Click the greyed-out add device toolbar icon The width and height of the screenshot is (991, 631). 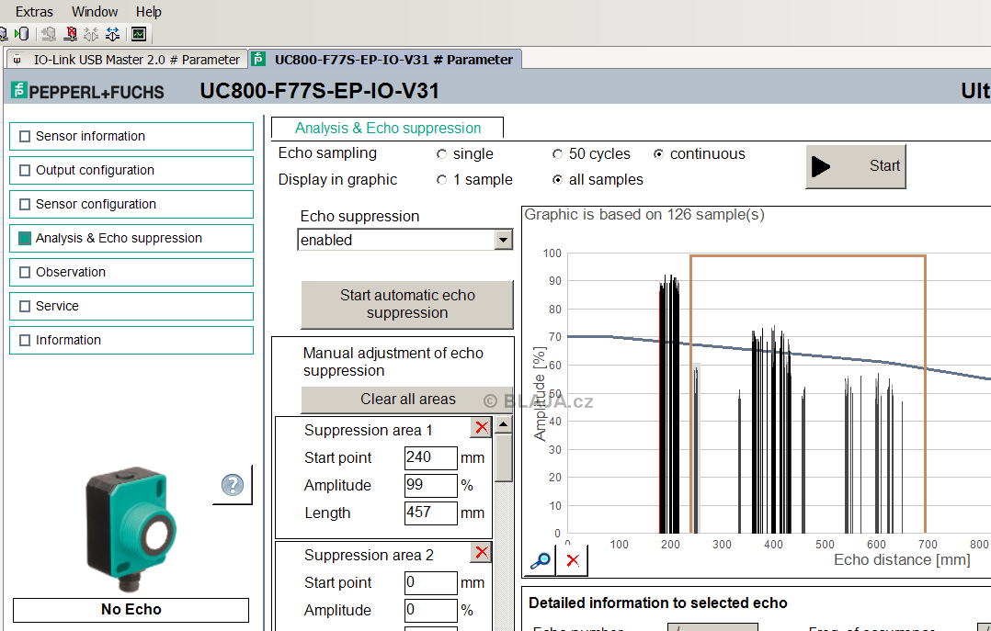[49, 33]
